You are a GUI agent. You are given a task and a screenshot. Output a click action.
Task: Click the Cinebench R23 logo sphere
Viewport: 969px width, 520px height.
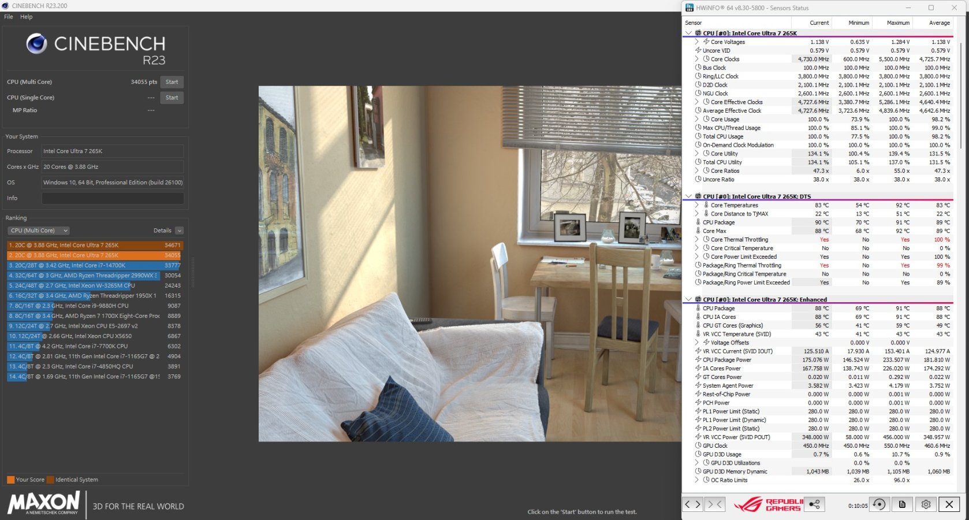coord(37,44)
